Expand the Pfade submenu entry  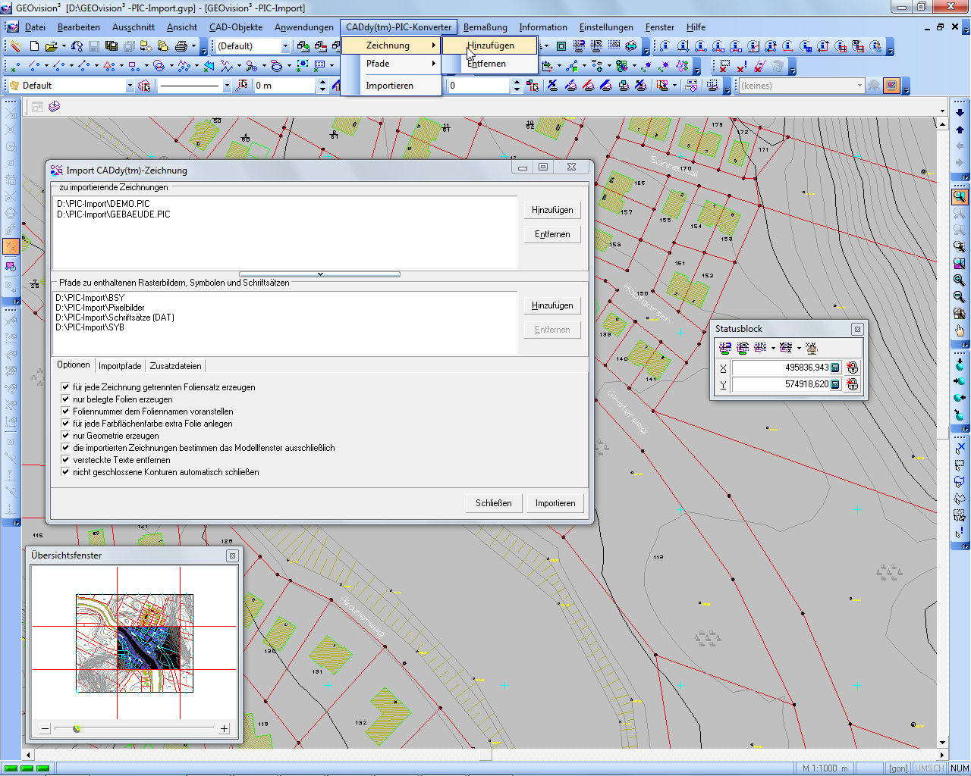coord(391,64)
